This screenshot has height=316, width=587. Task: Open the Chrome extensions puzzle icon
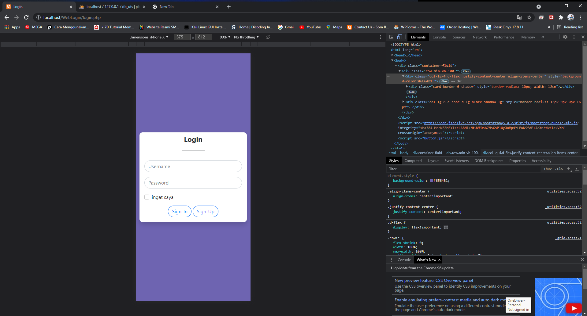561,17
